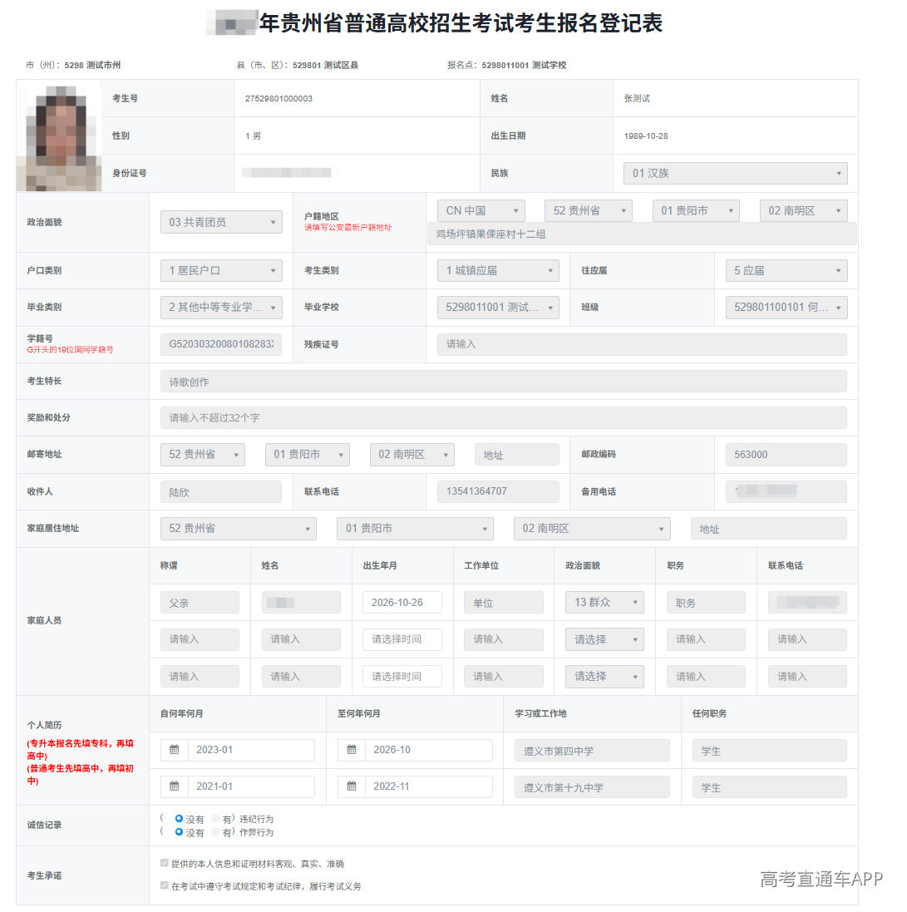The image size is (907, 912).
Task: Open 班级 dropdown showing 529801100101
Action: (x=786, y=307)
